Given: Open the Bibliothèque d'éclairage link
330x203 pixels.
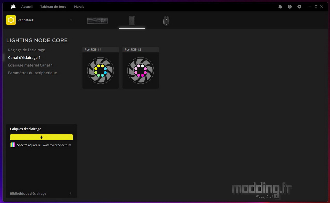Looking at the screenshot, I should click(28, 193).
